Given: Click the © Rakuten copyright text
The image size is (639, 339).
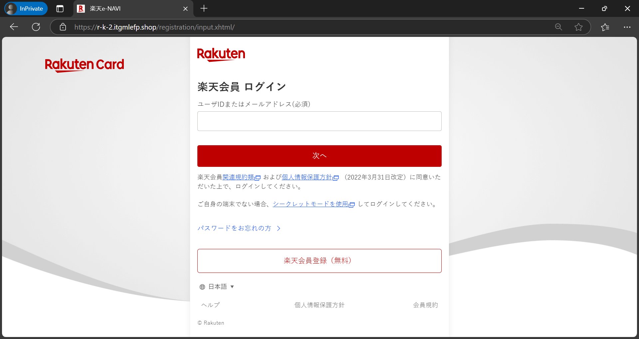Looking at the screenshot, I should pos(211,323).
